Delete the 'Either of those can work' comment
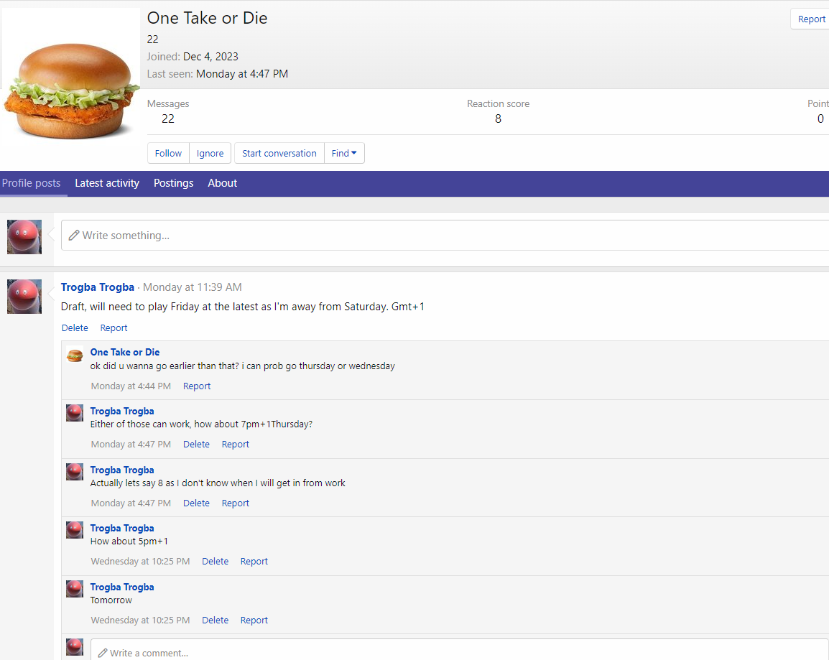829x660 pixels. [x=196, y=445]
